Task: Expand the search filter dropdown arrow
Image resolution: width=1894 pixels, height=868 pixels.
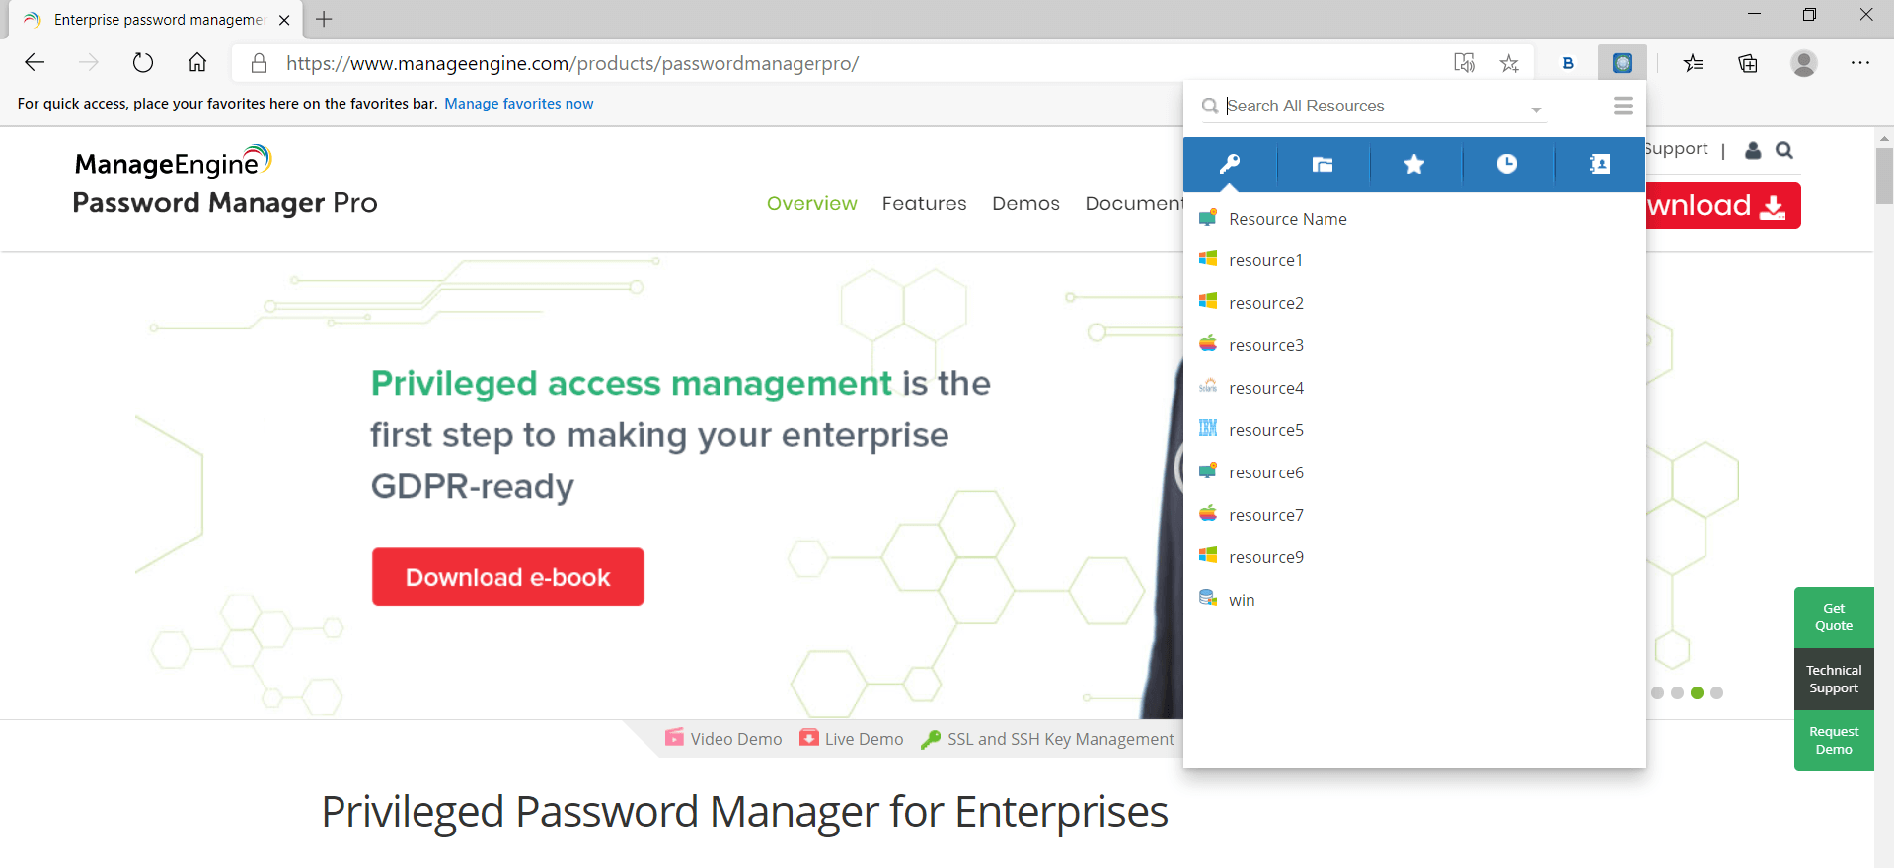Action: pyautogui.click(x=1536, y=109)
